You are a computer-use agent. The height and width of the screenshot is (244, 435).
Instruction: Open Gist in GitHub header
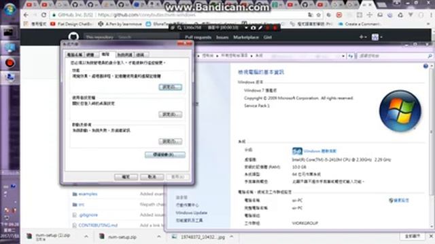268,37
